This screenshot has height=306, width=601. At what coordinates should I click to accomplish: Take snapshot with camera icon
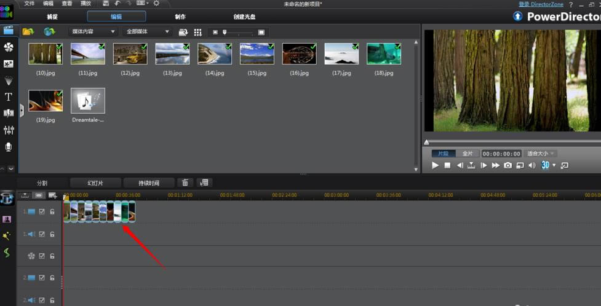(x=508, y=165)
